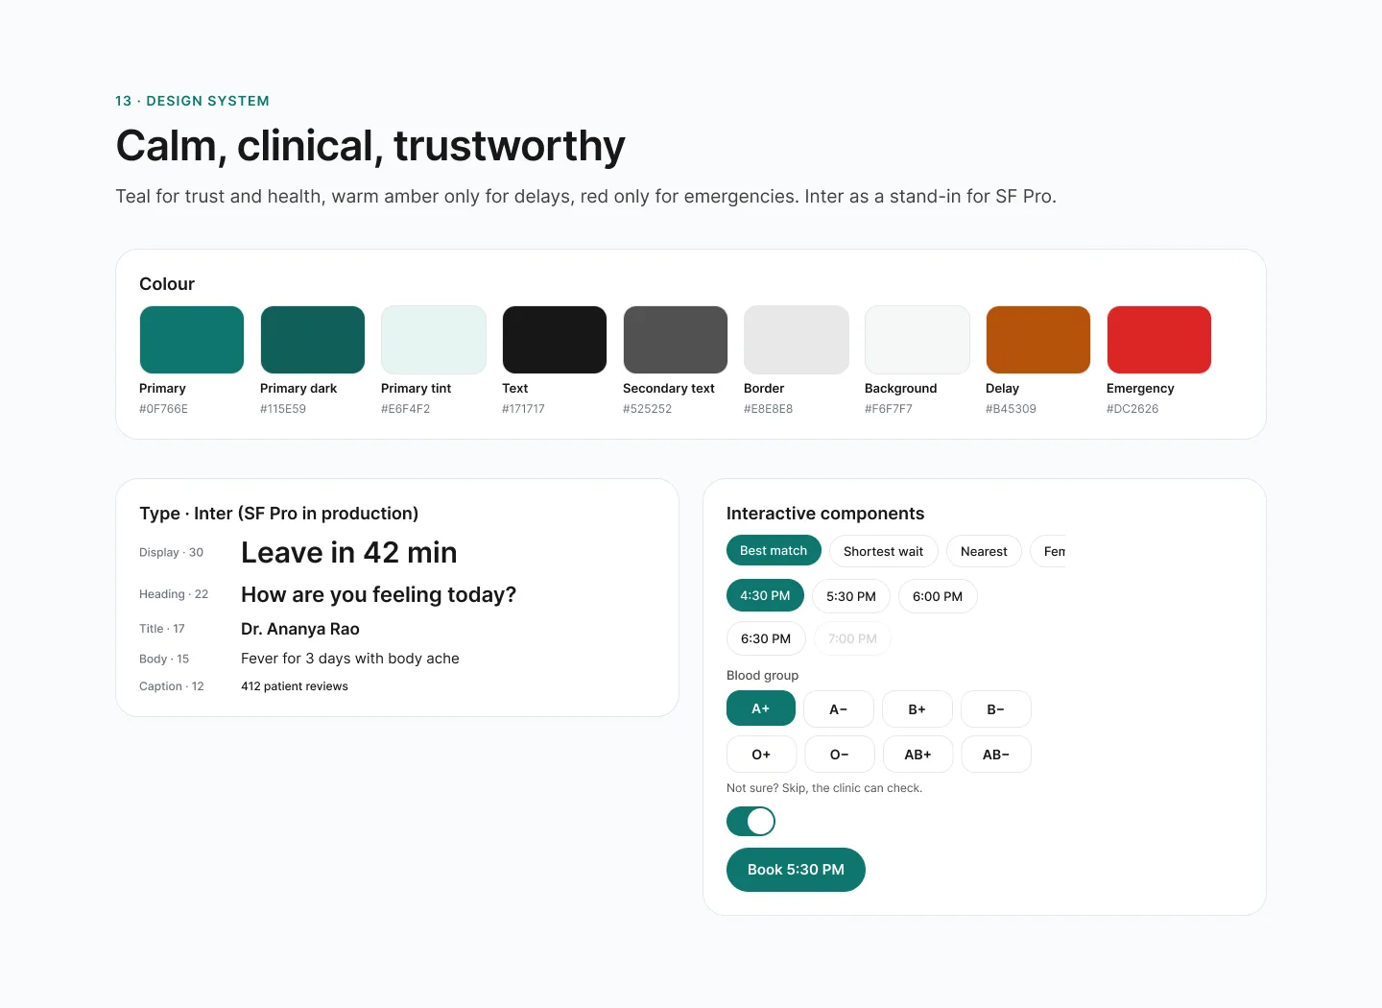
Task: Click the hex code #0F766E
Action: (x=163, y=409)
